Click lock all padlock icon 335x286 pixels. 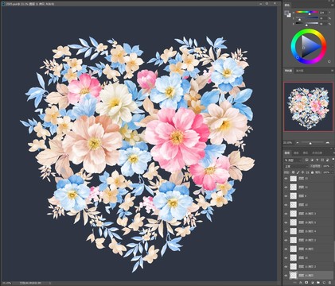coord(313,172)
